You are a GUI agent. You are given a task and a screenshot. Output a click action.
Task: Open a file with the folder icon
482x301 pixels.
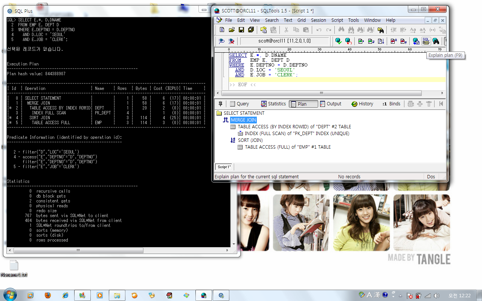[232, 30]
